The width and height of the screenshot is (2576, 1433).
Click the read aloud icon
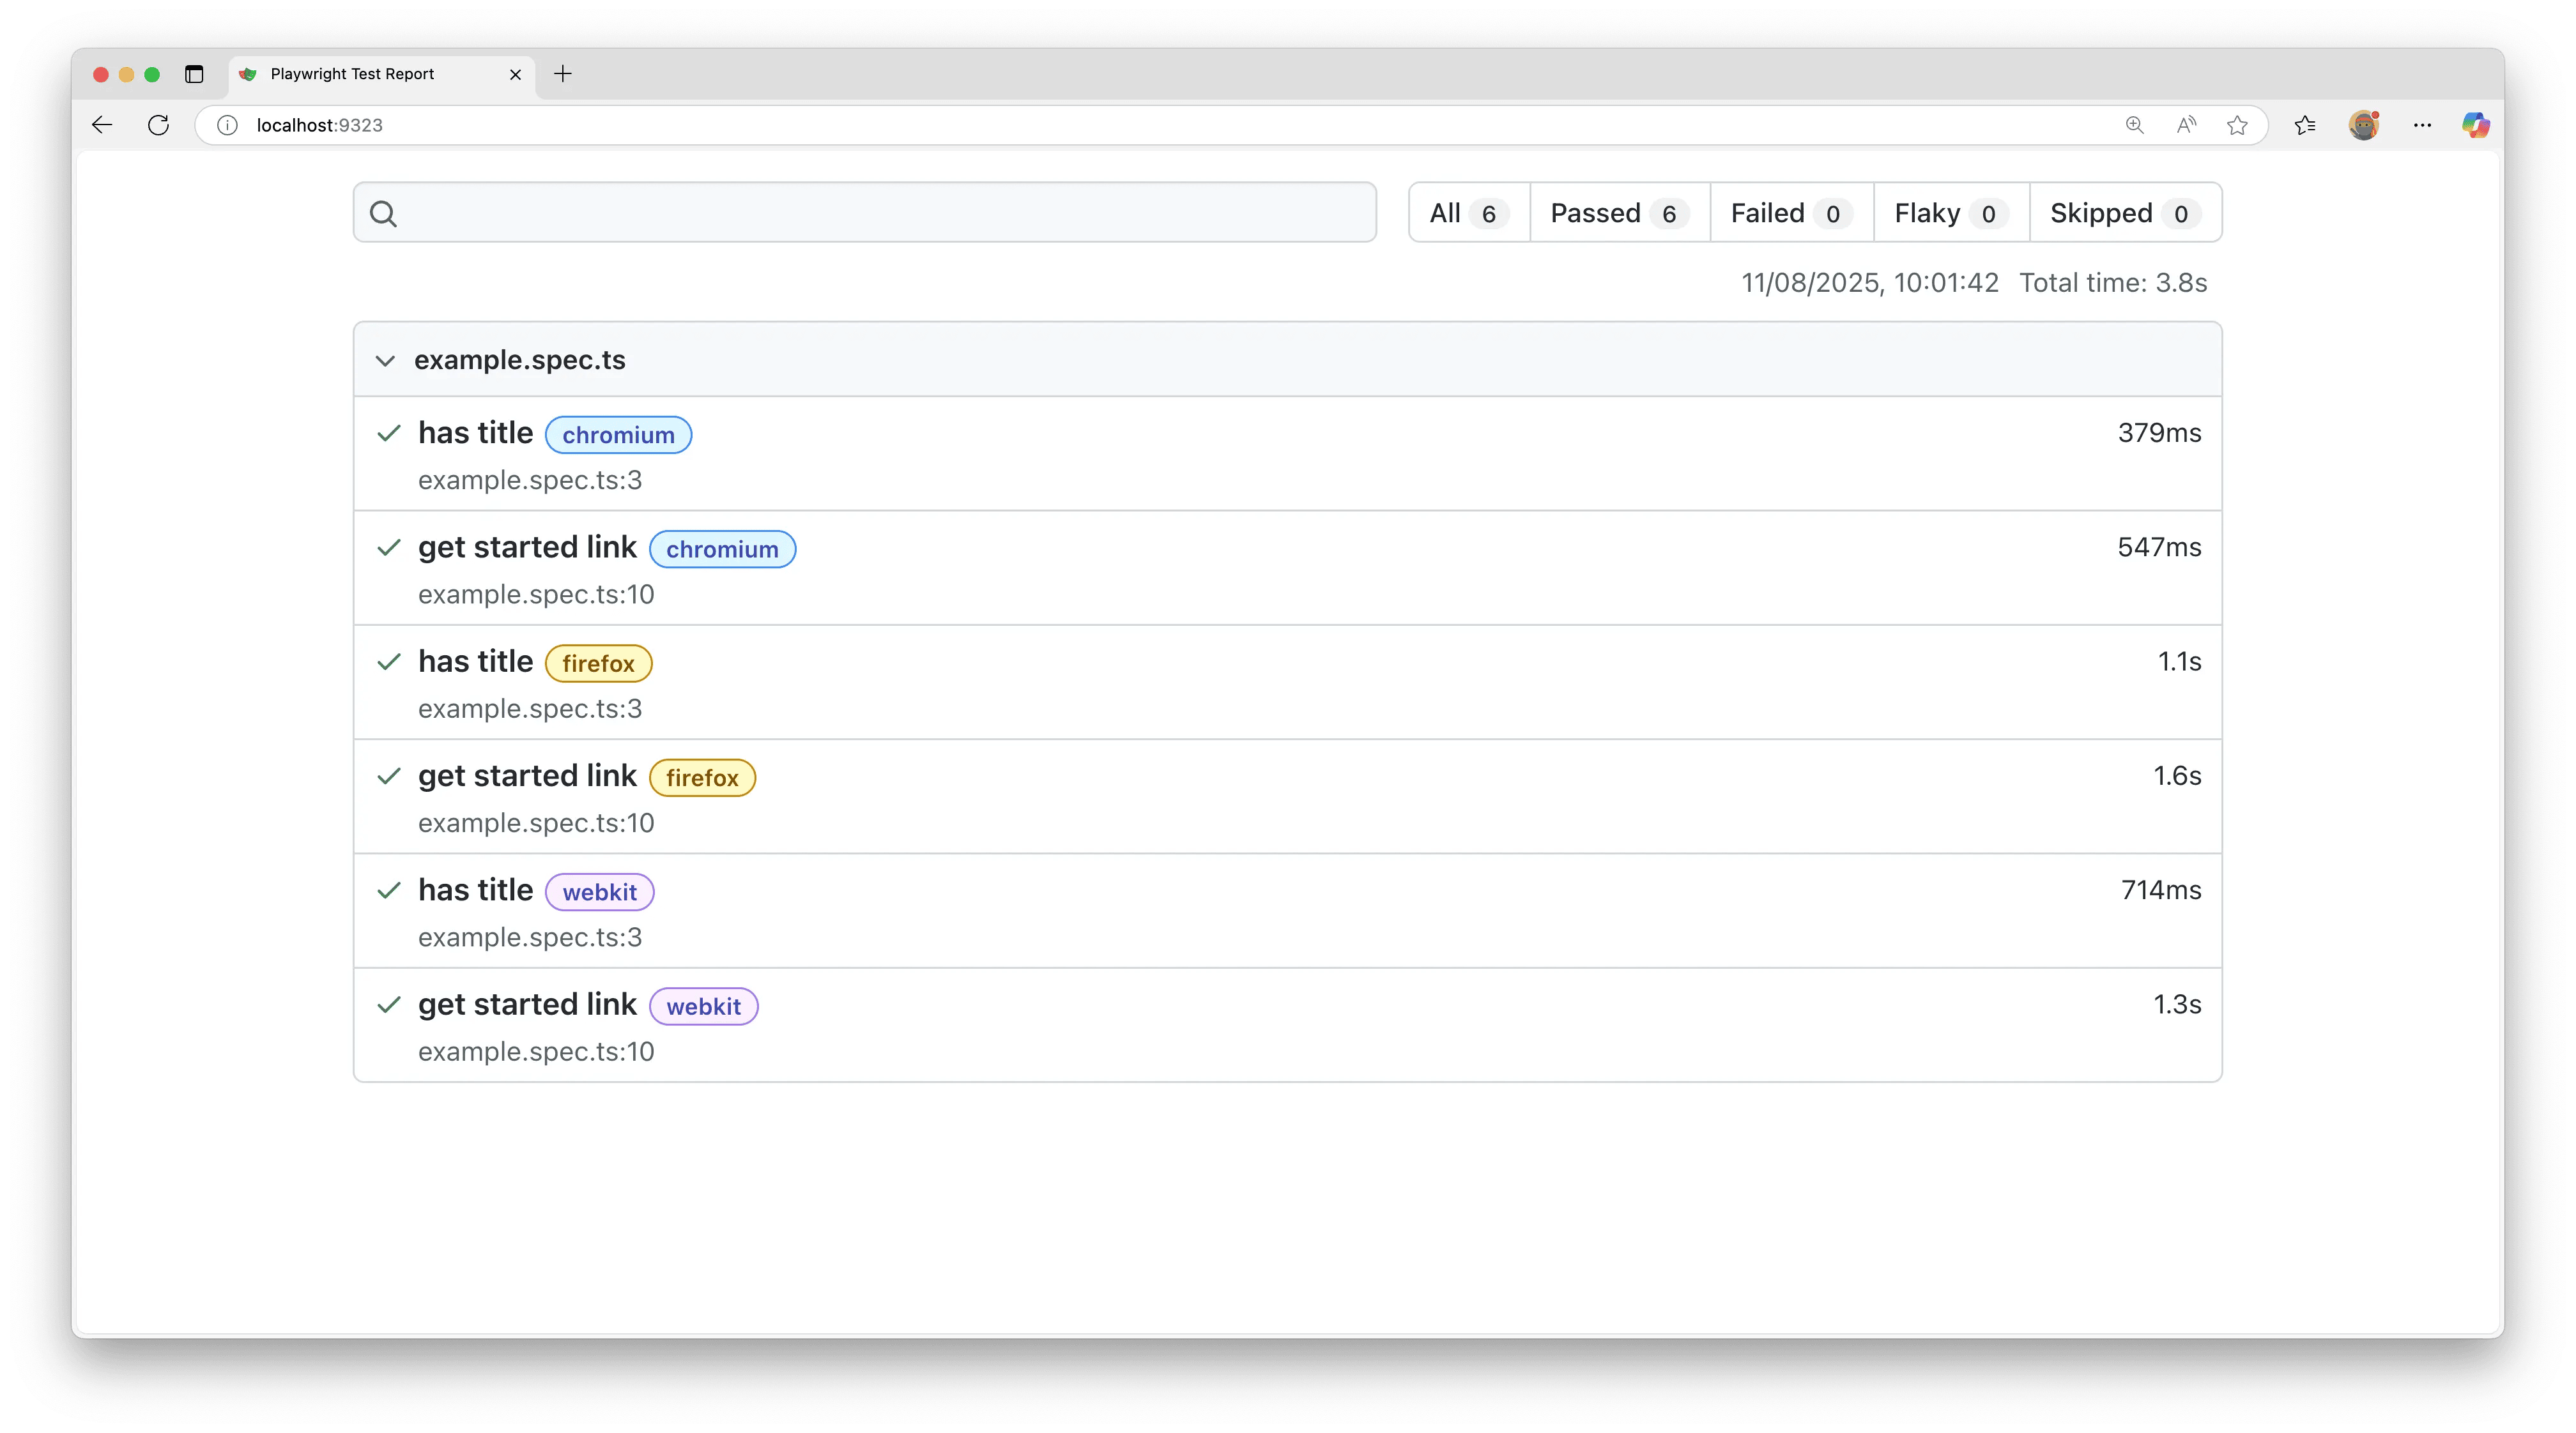pos(2186,125)
